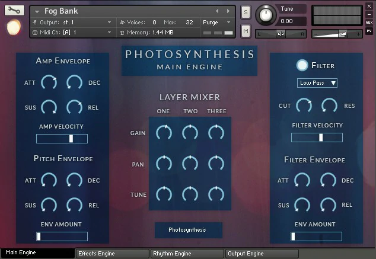
Task: Toggle AUX sends view
Action: 369,23
